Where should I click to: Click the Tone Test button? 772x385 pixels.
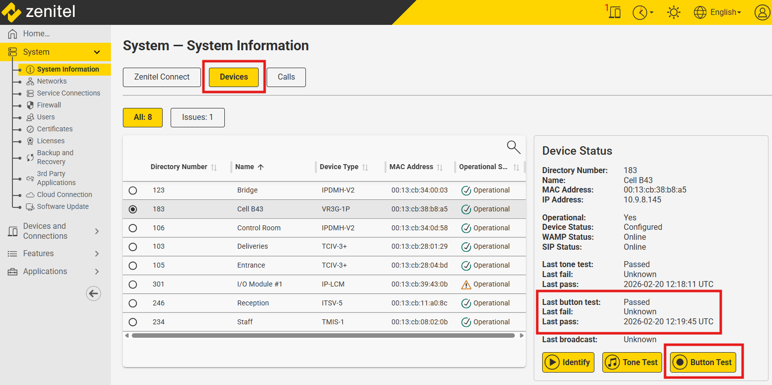(633, 362)
